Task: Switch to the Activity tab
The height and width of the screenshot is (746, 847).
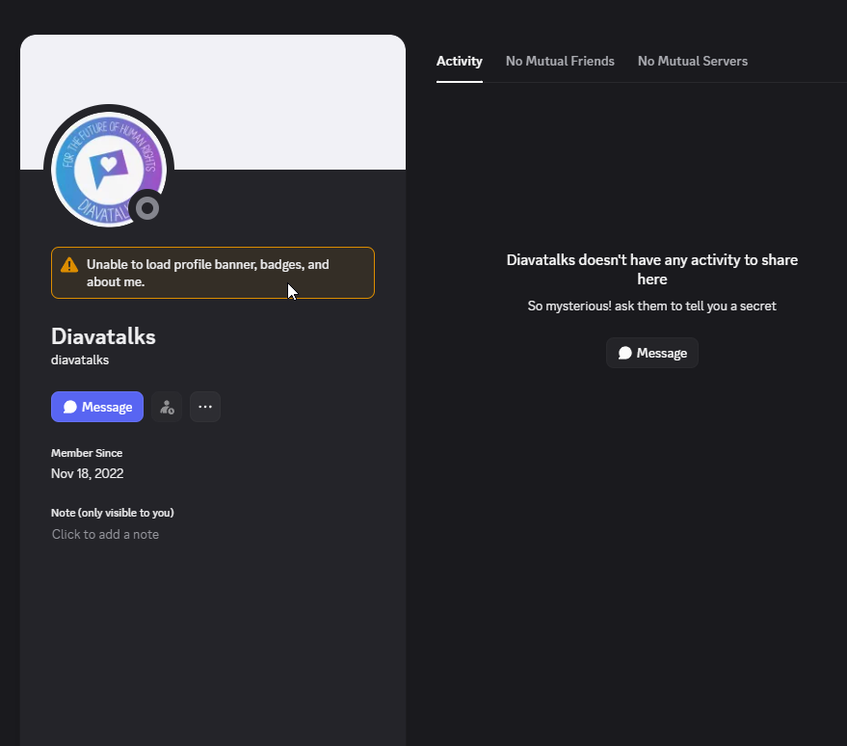Action: [x=459, y=61]
